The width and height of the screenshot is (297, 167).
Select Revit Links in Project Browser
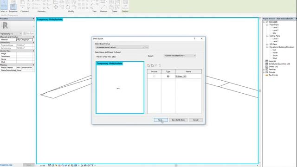coord(273,75)
